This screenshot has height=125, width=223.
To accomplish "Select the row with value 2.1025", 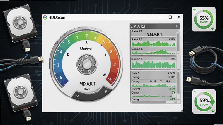I will click(x=153, y=77).
